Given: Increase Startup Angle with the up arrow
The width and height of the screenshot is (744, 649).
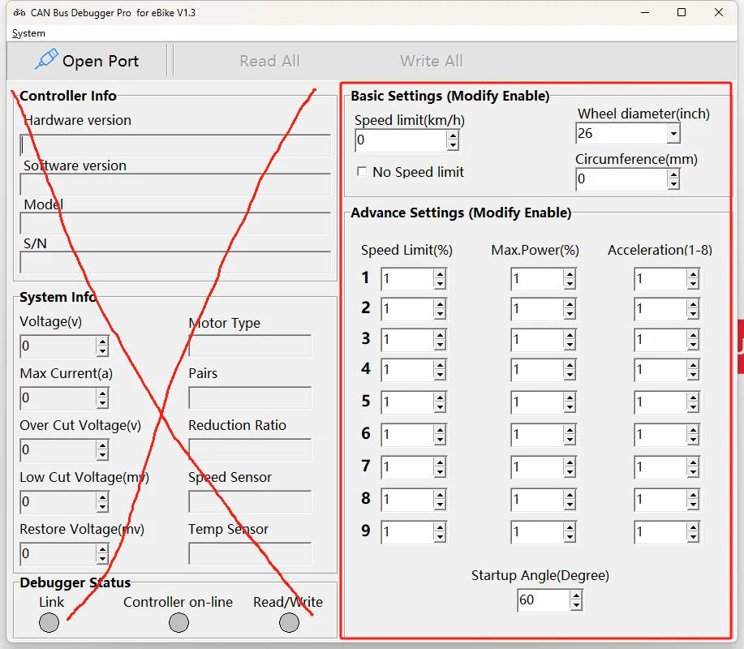Looking at the screenshot, I should [x=576, y=595].
